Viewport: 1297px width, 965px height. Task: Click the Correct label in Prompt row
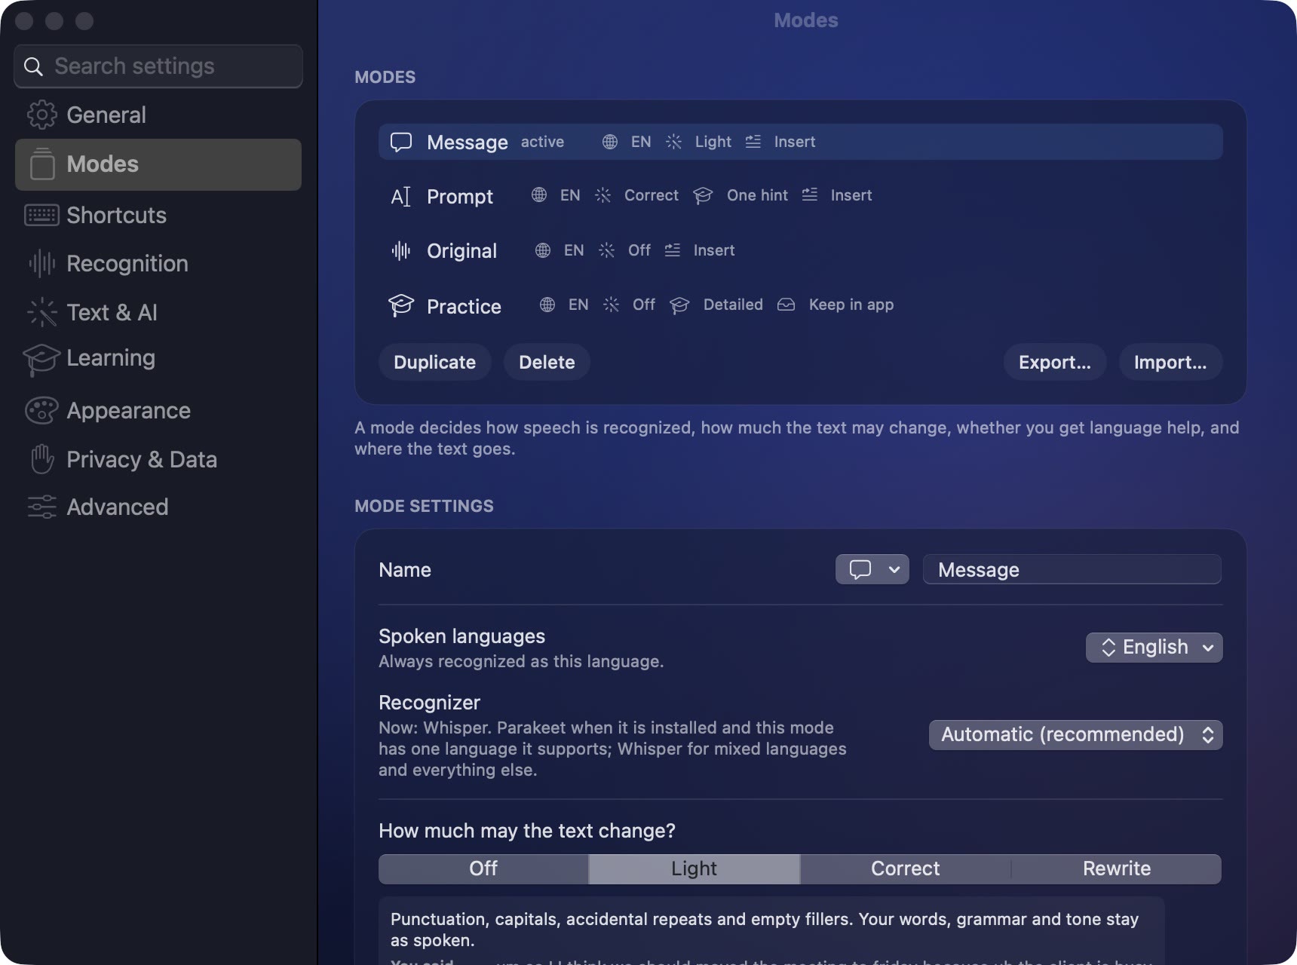click(x=652, y=195)
